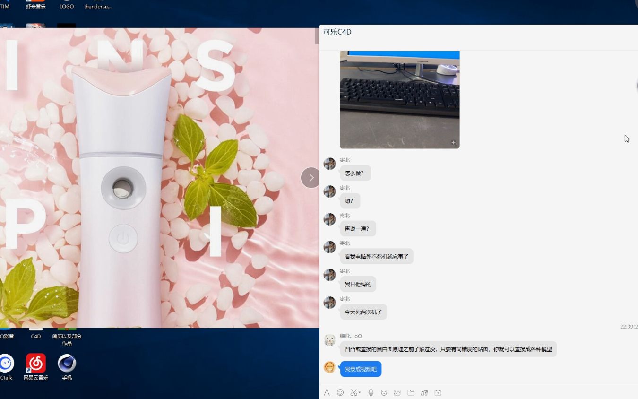This screenshot has height=399, width=638.
Task: Click the right arrow to show next image
Action: pyautogui.click(x=310, y=177)
